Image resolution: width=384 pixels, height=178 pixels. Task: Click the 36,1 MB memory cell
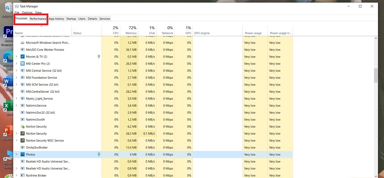click(129, 50)
